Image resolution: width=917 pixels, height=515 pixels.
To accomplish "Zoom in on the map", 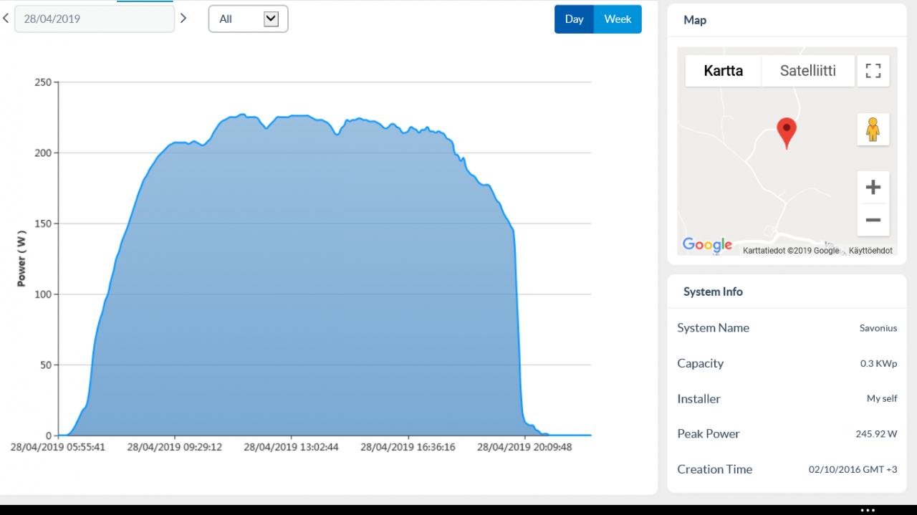I will [x=873, y=188].
